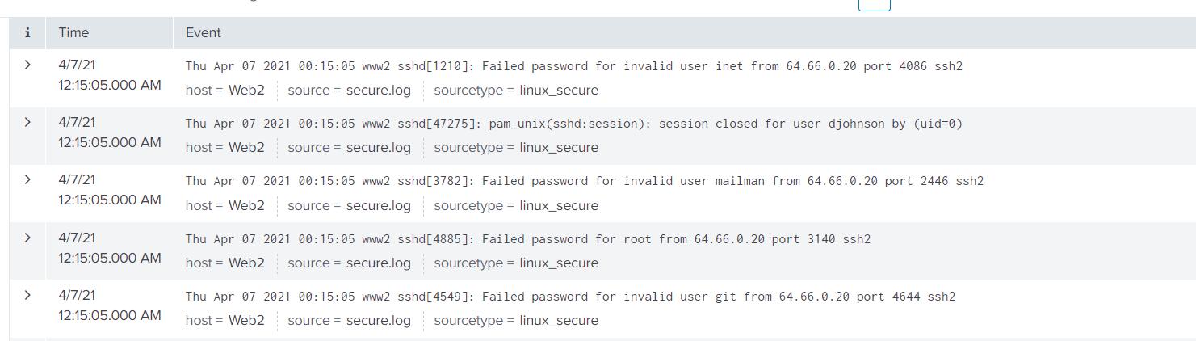Select host Web2 in the mailman event
1196x341 pixels.
(x=246, y=206)
